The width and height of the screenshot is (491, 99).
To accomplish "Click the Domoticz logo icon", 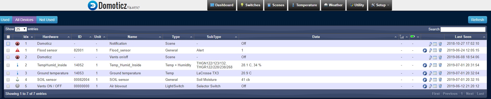I will (x=92, y=5).
